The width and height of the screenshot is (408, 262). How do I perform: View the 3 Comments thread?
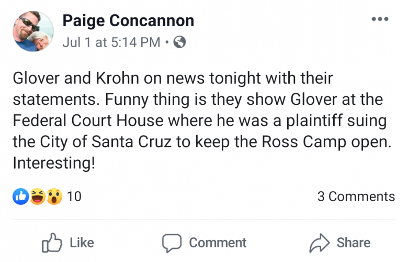coord(356,196)
